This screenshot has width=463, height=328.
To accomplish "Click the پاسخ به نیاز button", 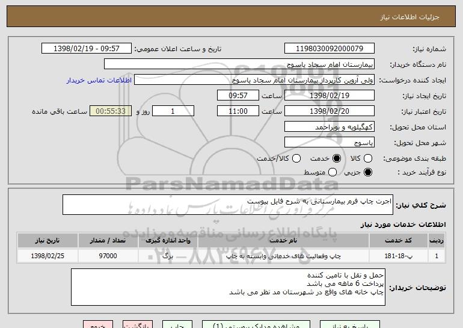I will coord(350,324).
